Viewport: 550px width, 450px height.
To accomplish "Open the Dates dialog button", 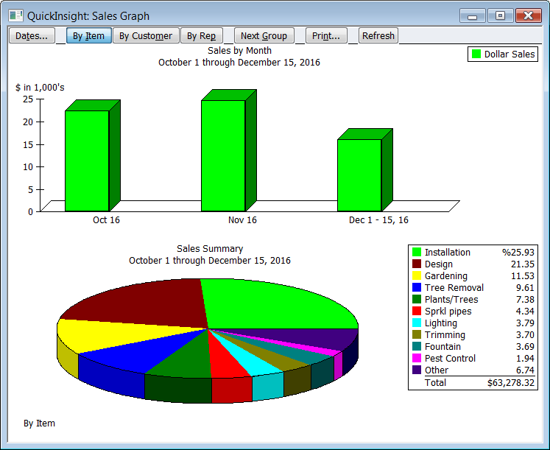I will pos(32,35).
